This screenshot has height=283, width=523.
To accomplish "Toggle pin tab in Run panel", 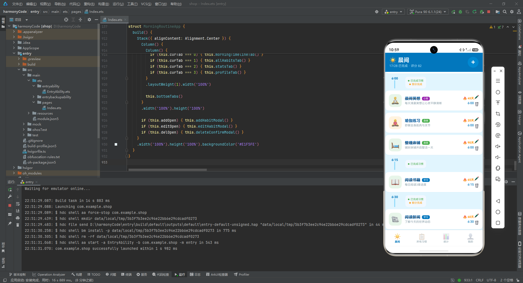I will (10, 223).
